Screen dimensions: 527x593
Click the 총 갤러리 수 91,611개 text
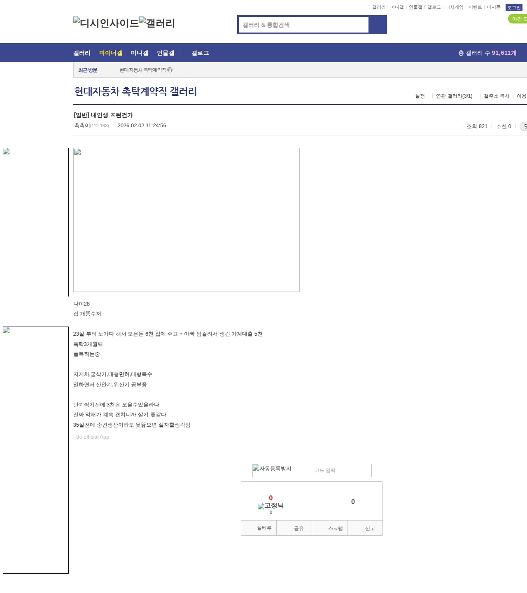[487, 53]
